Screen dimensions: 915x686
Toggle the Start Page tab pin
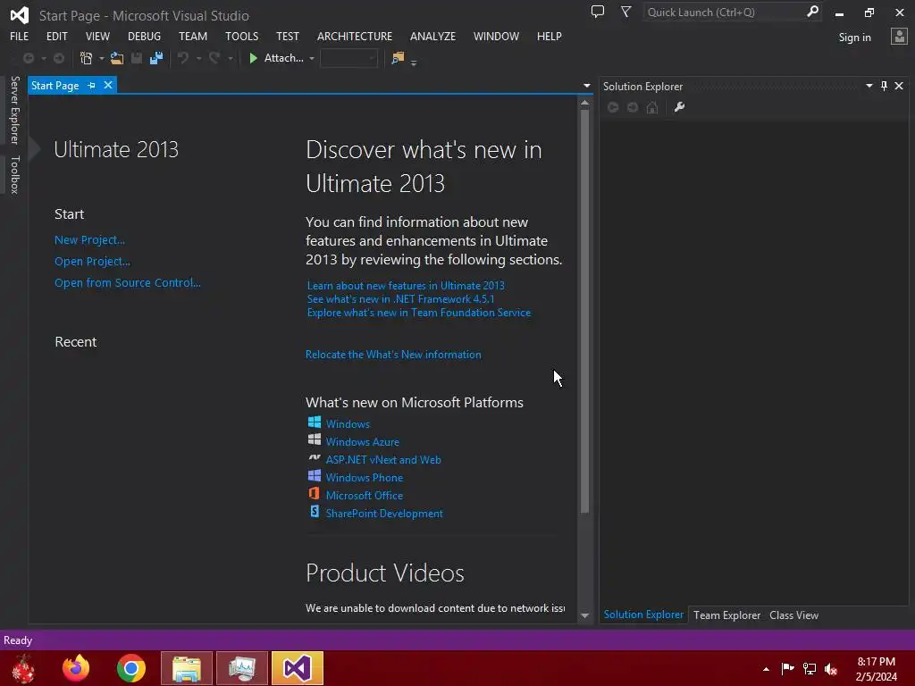click(x=92, y=85)
